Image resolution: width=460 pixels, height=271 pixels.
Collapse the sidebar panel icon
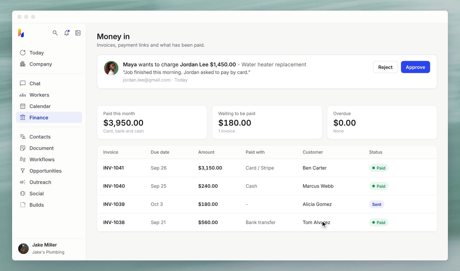pos(78,33)
